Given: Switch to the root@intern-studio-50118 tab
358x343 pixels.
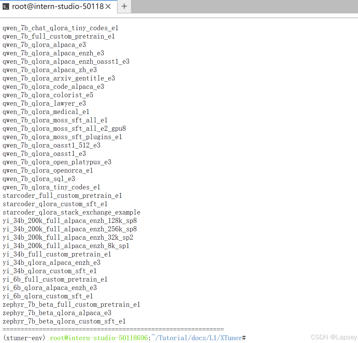Looking at the screenshot, I should click(x=58, y=6).
